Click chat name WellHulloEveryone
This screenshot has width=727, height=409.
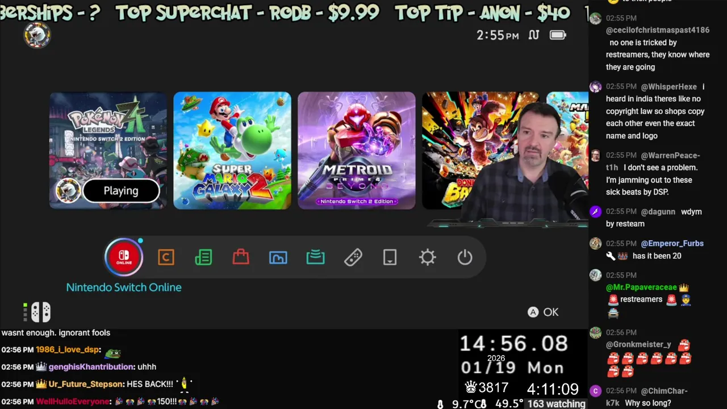click(x=72, y=402)
